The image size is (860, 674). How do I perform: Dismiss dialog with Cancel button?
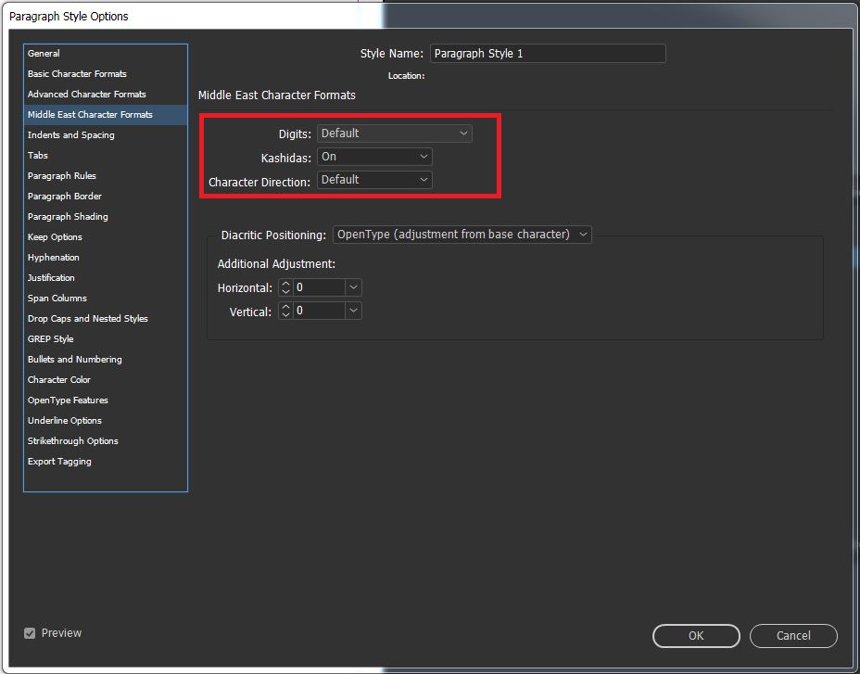point(793,636)
